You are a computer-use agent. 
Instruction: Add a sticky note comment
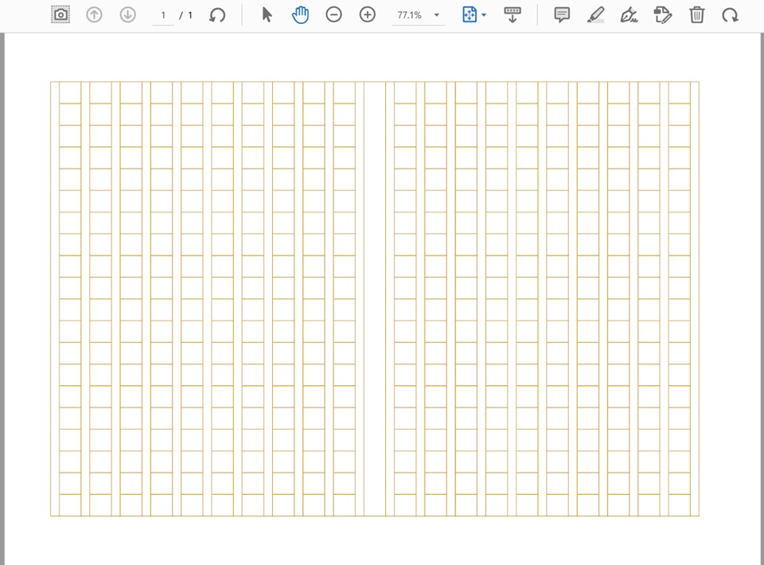[562, 14]
